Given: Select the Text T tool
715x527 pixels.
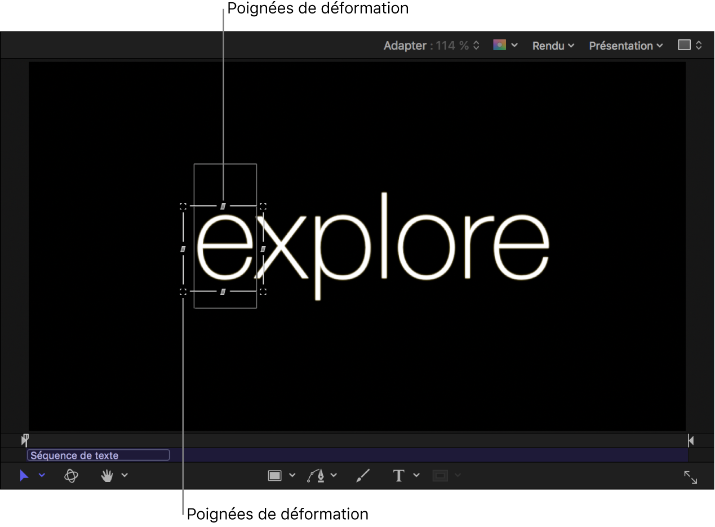Looking at the screenshot, I should [399, 476].
